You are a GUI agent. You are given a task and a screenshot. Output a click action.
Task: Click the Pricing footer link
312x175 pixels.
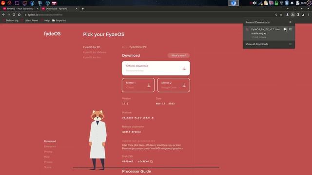tap(48, 152)
